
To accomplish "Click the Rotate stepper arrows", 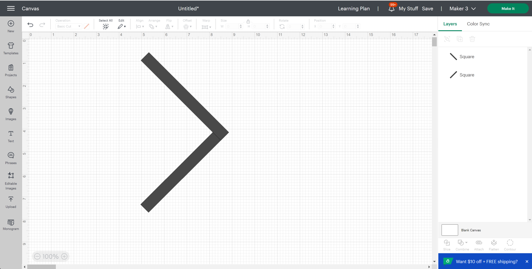I will 302,26.
